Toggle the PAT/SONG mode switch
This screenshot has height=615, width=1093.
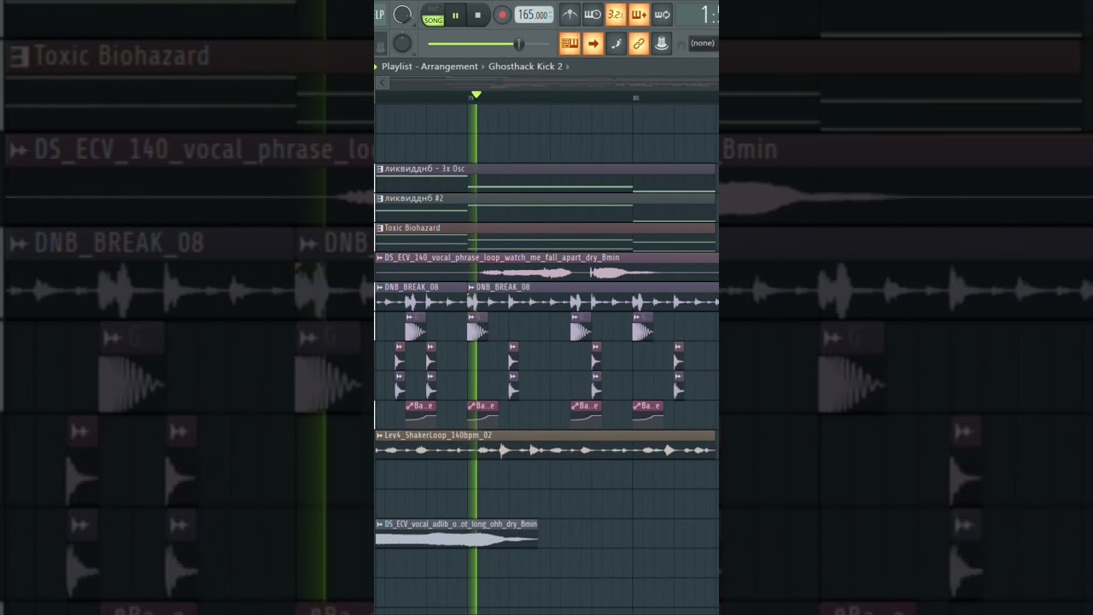point(433,15)
